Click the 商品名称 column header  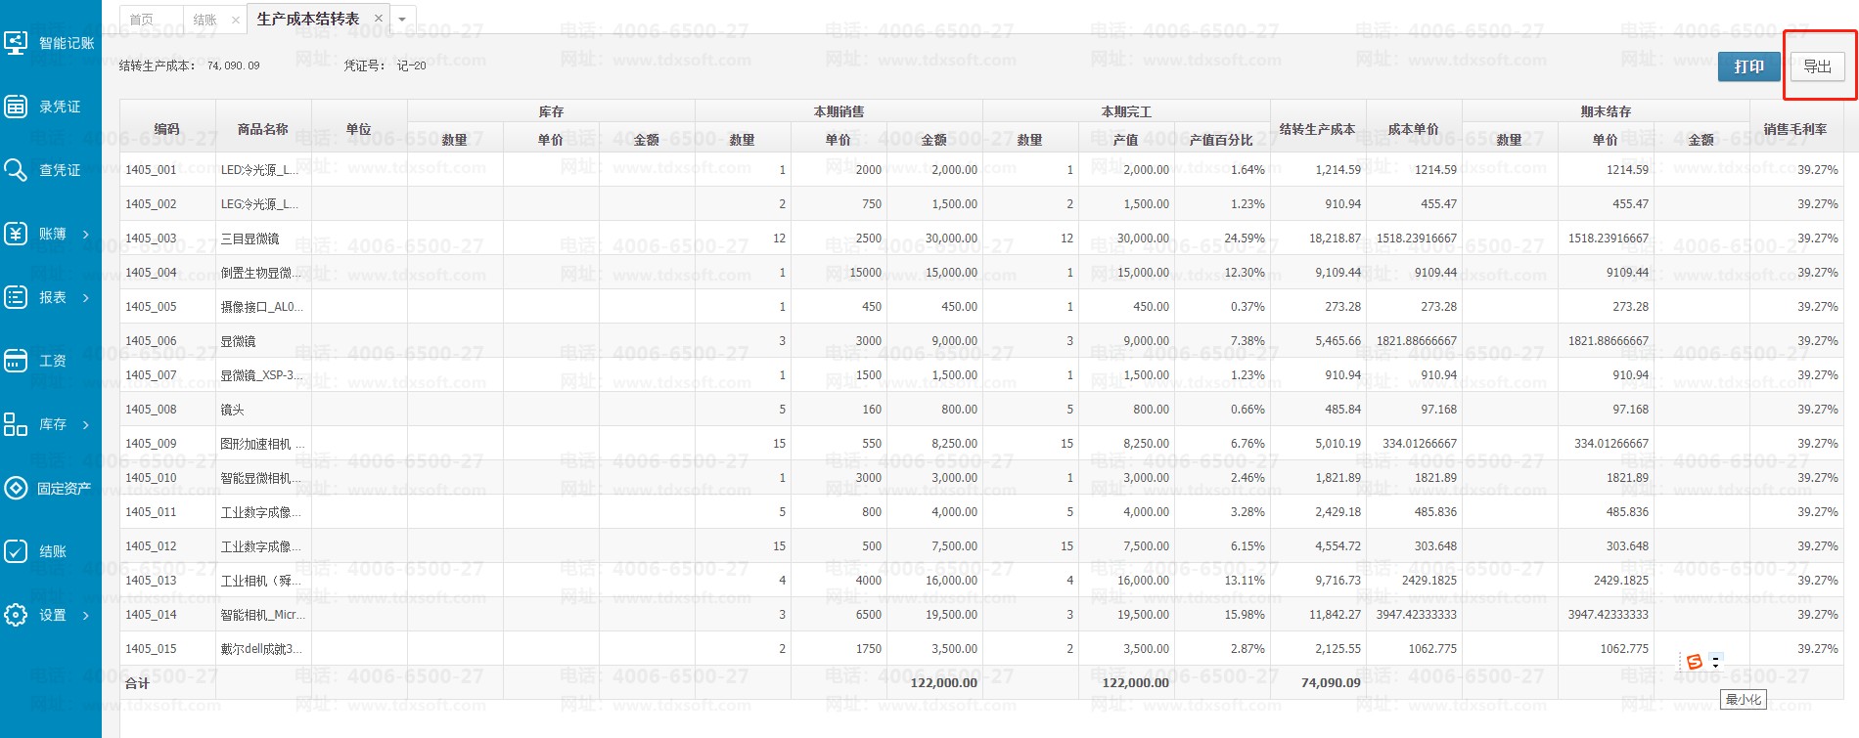coord(262,129)
